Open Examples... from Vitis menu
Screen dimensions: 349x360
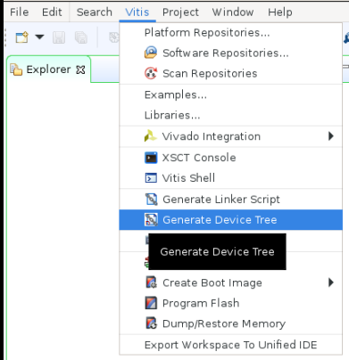pyautogui.click(x=230, y=94)
